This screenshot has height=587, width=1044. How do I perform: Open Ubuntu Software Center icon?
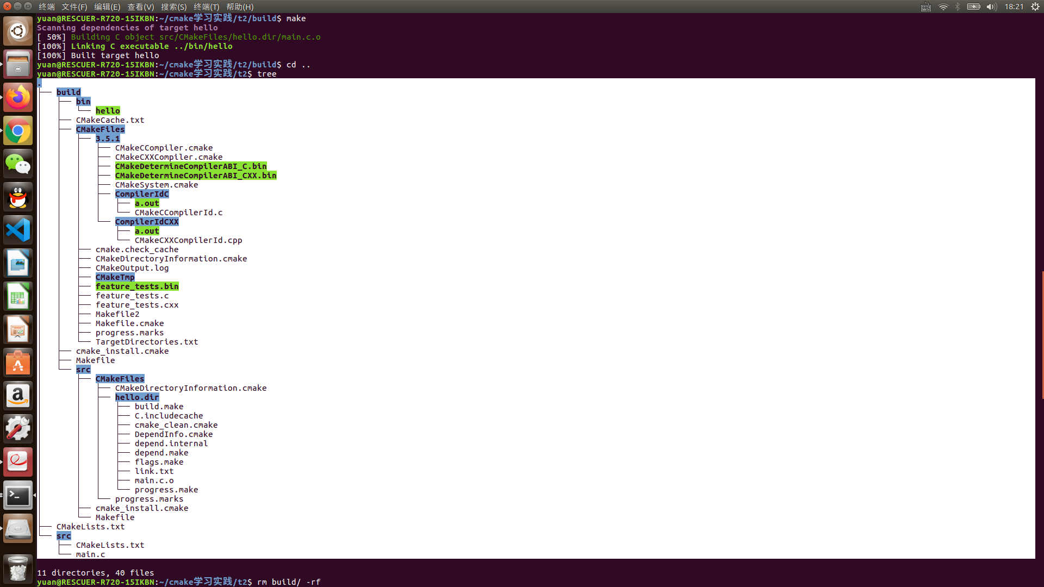click(18, 363)
